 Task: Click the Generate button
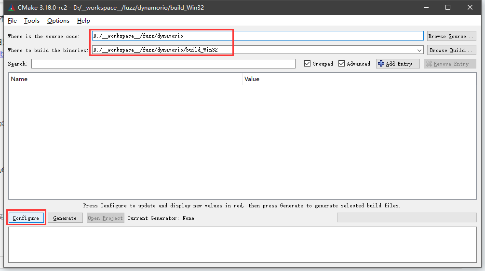65,218
